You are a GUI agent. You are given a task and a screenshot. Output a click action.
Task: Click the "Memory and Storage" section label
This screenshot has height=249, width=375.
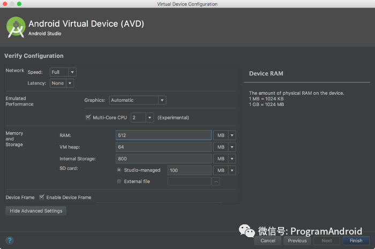click(x=14, y=139)
